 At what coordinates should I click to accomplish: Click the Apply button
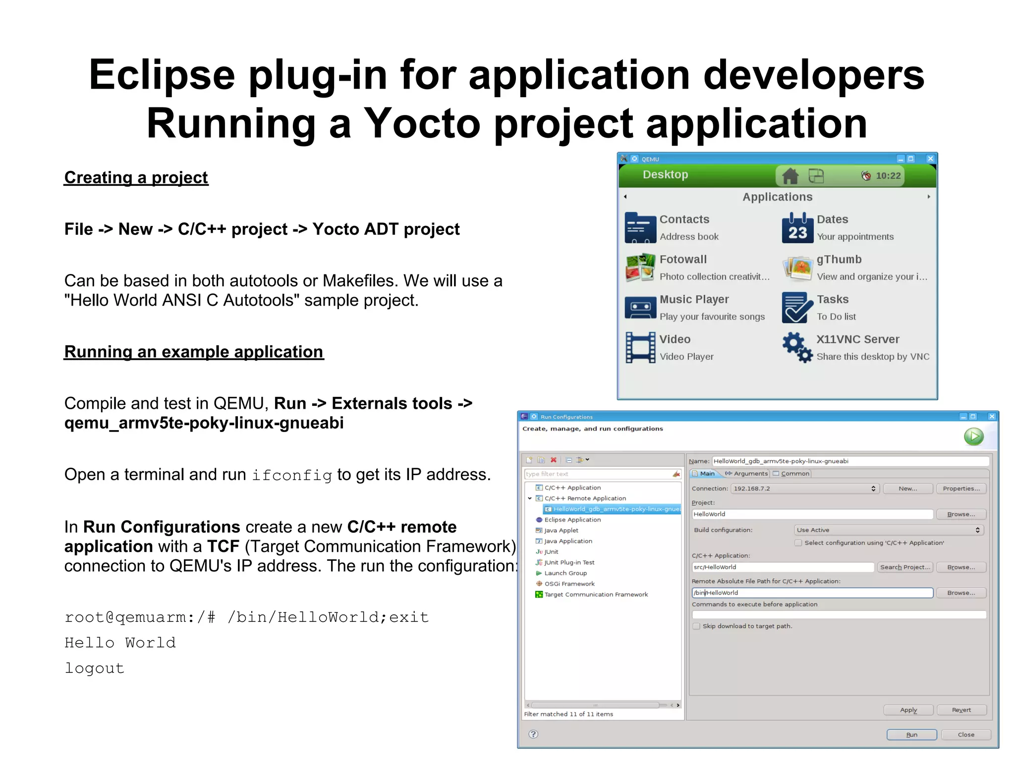pos(908,710)
